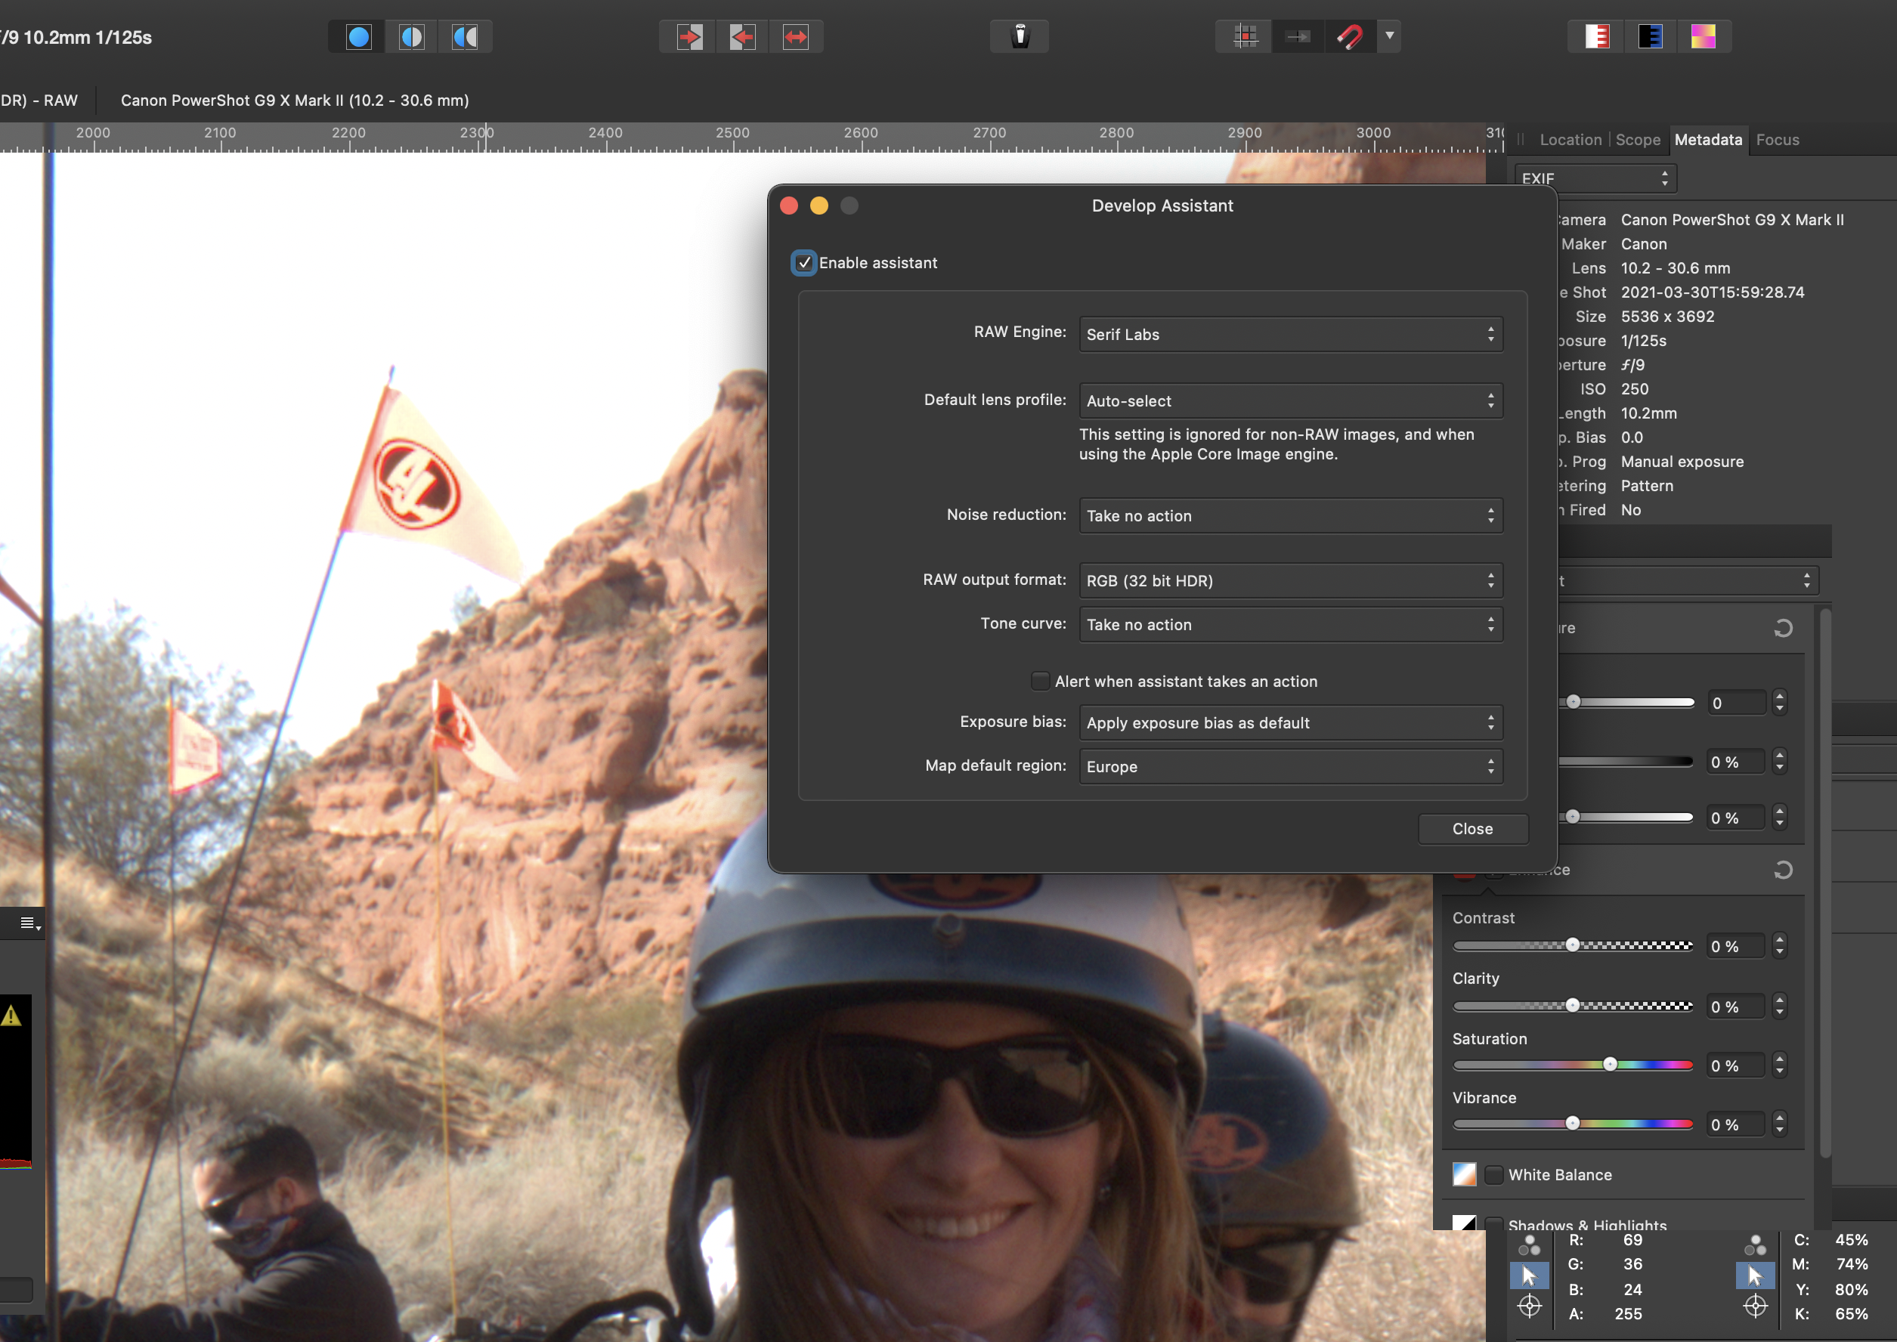This screenshot has height=1342, width=1897.
Task: Click the adjustments panel vertical scrollbar
Action: (x=1825, y=884)
